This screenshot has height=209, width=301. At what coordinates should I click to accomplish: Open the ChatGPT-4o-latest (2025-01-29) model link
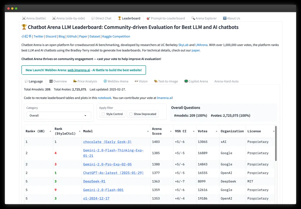tap(113, 173)
